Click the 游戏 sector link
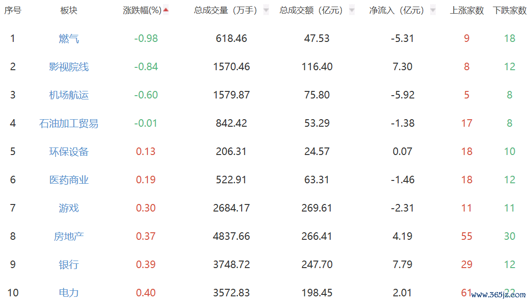The height and width of the screenshot is (302, 529). coord(69,208)
